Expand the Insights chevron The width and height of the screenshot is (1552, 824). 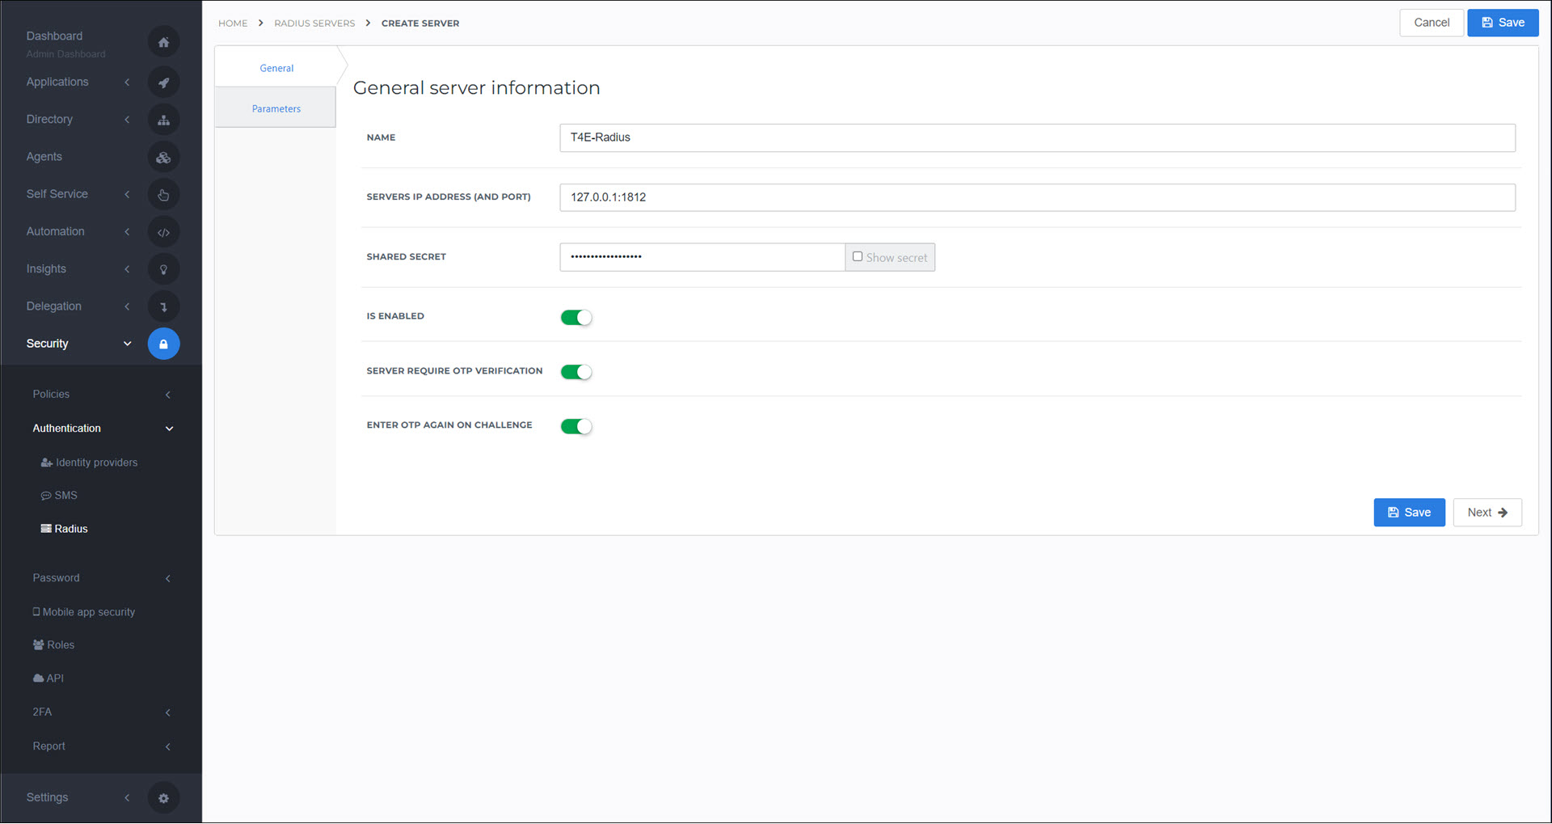[x=127, y=269]
